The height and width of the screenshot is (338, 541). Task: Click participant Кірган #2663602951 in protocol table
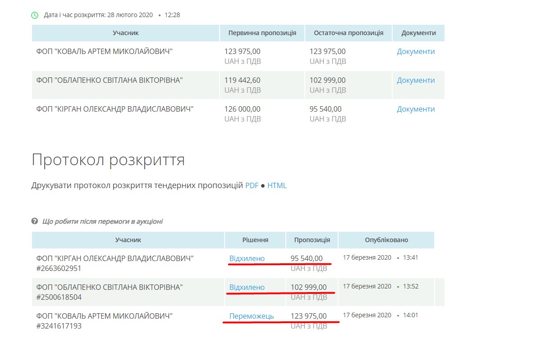pos(115,263)
